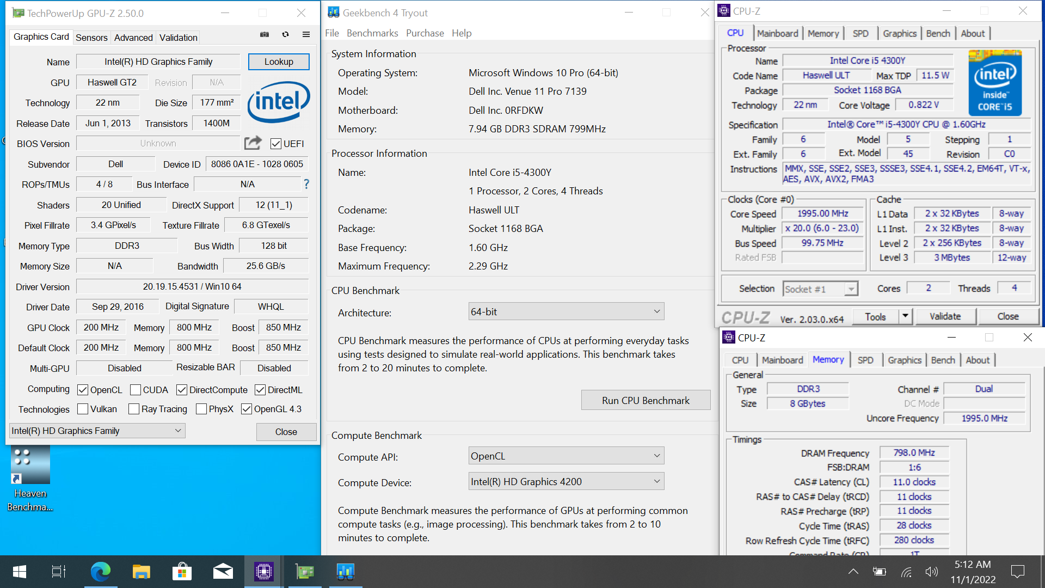The height and width of the screenshot is (588, 1045).
Task: Open the Compute Device dropdown
Action: [566, 481]
